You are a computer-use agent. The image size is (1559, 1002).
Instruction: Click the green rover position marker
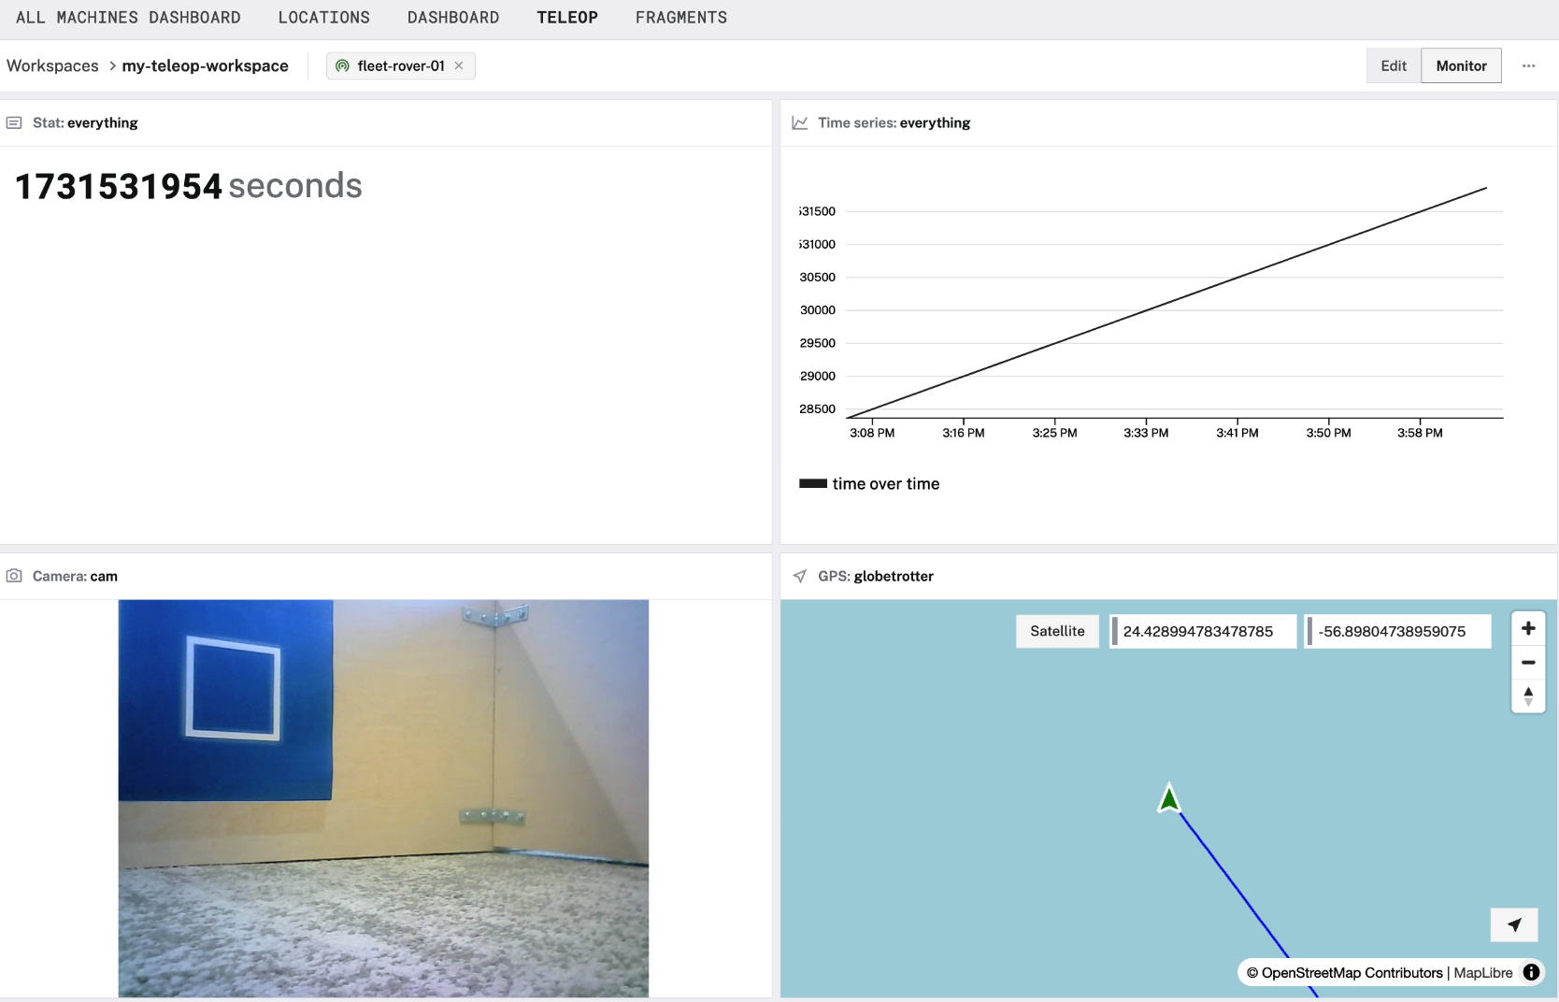pos(1169,799)
